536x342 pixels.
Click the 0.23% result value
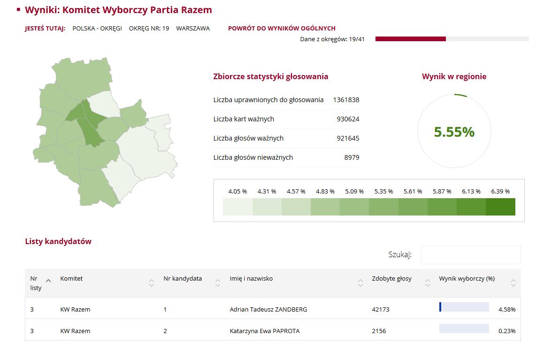(507, 331)
